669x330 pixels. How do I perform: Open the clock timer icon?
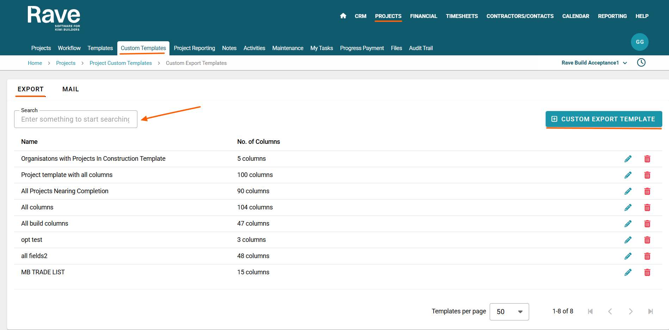pyautogui.click(x=641, y=63)
